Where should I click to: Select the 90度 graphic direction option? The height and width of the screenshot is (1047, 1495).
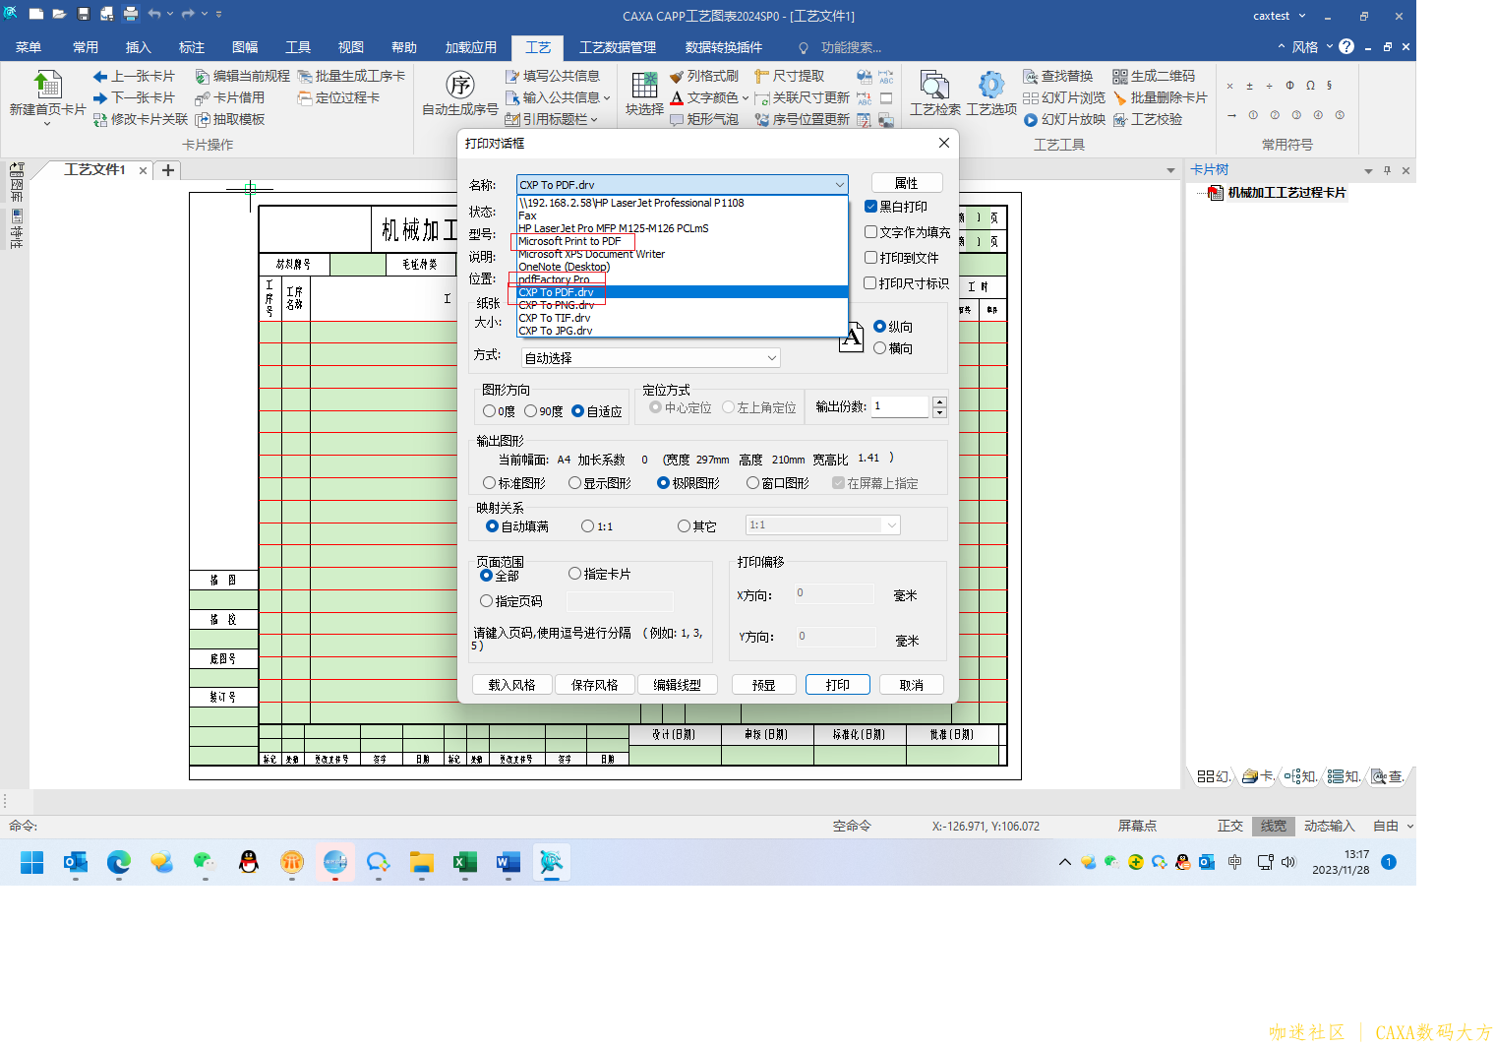tap(531, 411)
